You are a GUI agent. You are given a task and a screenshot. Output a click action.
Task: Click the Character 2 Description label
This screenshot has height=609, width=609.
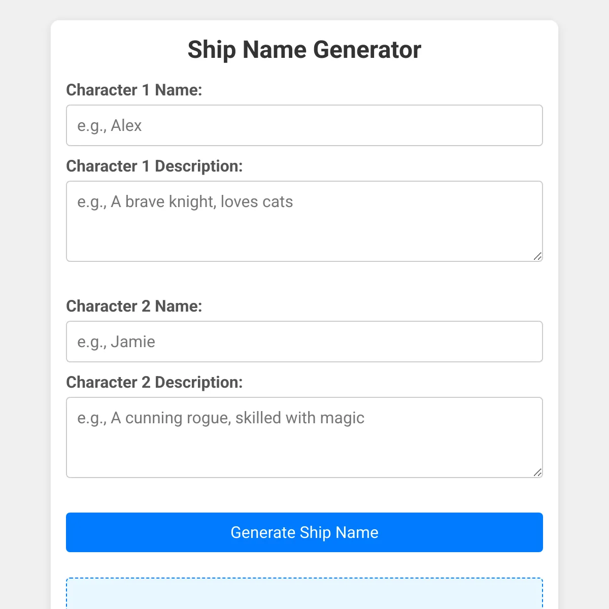[154, 382]
